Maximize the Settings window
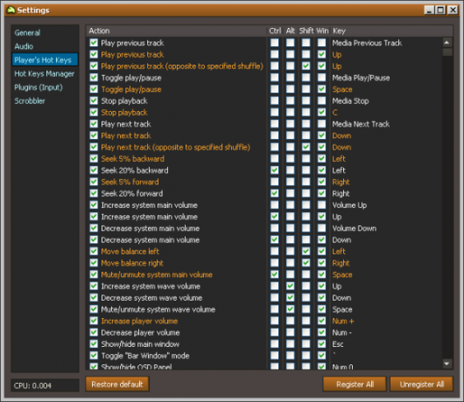This screenshot has width=464, height=402. (440, 10)
